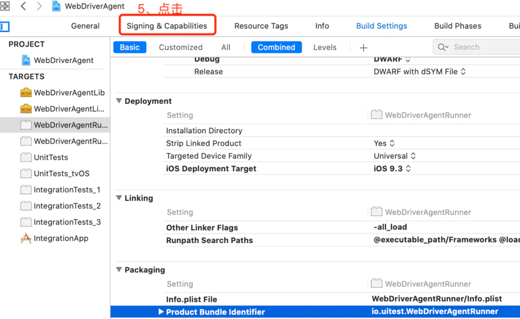Screen dimensions: 520x319
Task: Open the Signing & Capabilities tab
Action: 167,26
